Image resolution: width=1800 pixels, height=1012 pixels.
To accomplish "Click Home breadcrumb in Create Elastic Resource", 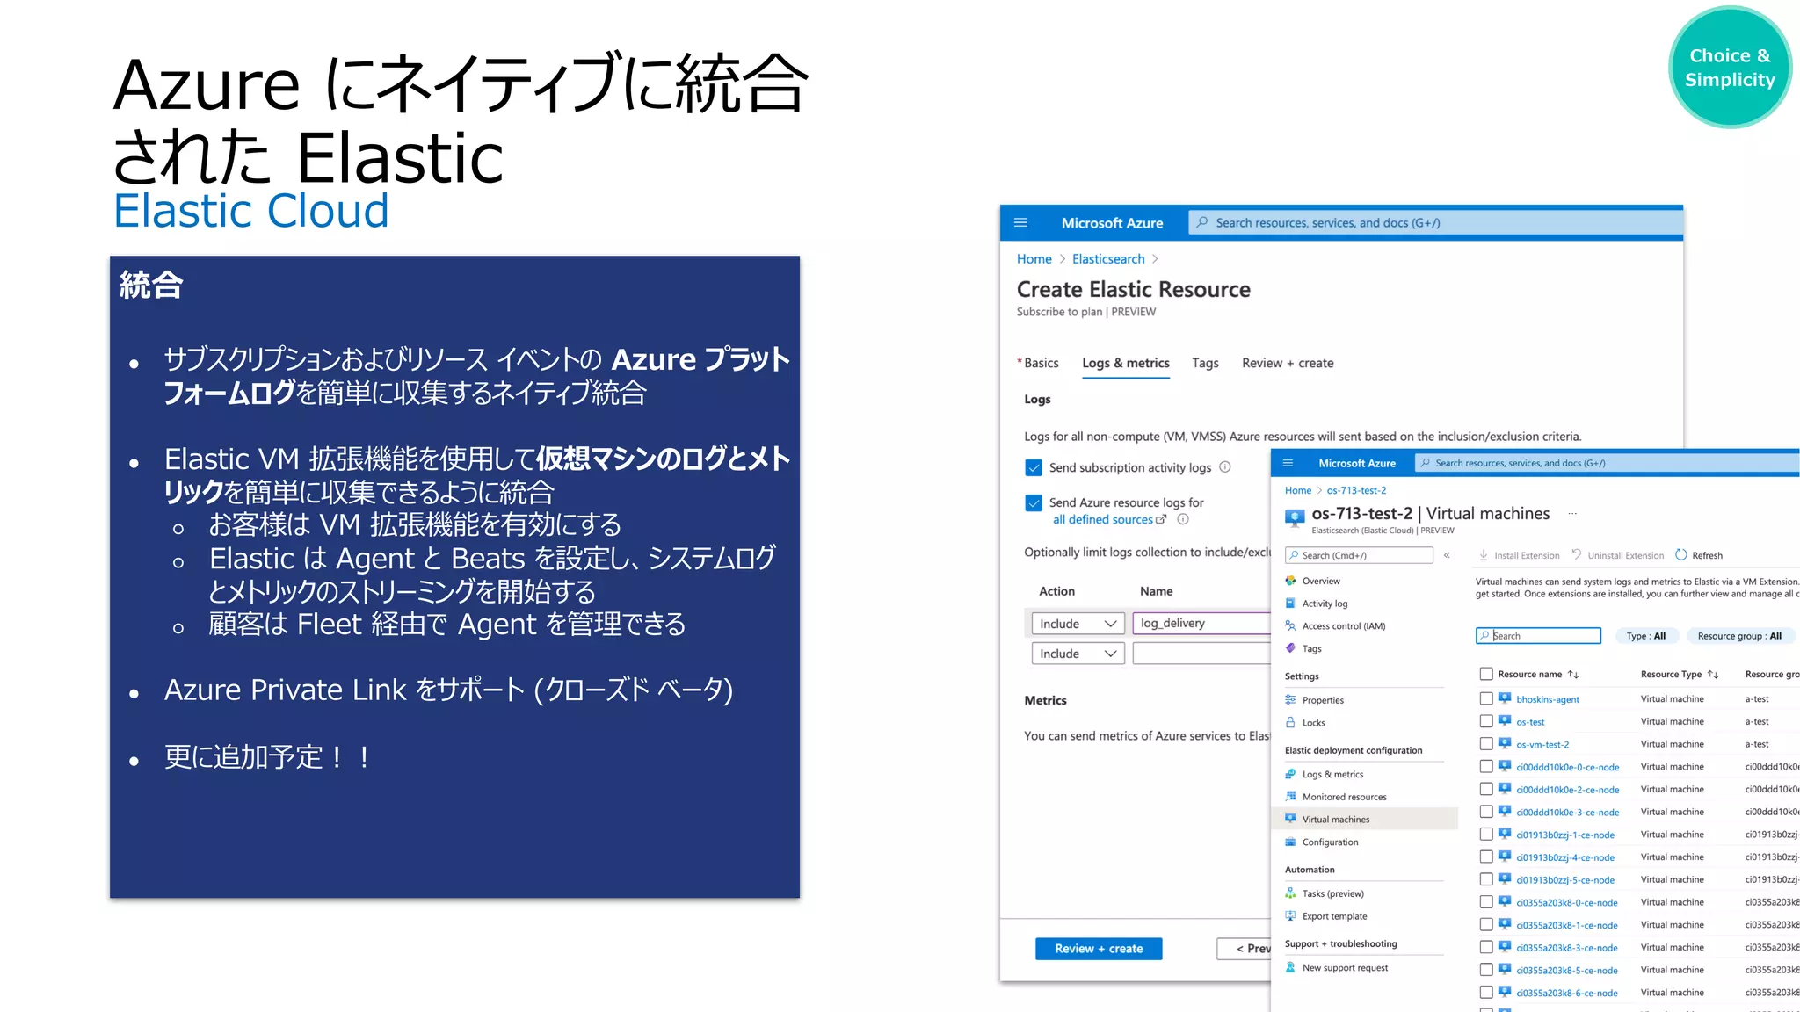I will (x=1034, y=259).
